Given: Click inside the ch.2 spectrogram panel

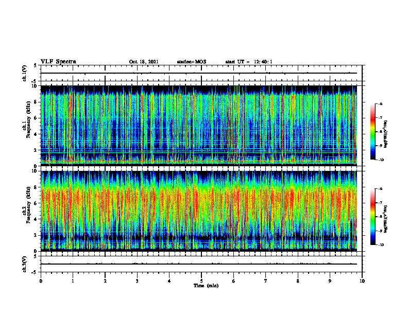Looking at the screenshot, I should pyautogui.click(x=199, y=211).
